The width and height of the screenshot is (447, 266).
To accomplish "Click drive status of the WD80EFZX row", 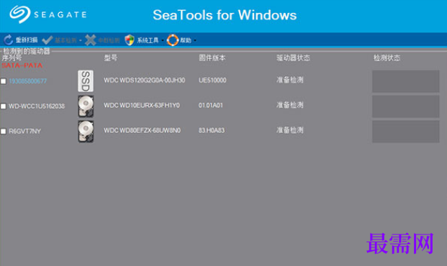I will pyautogui.click(x=289, y=130).
